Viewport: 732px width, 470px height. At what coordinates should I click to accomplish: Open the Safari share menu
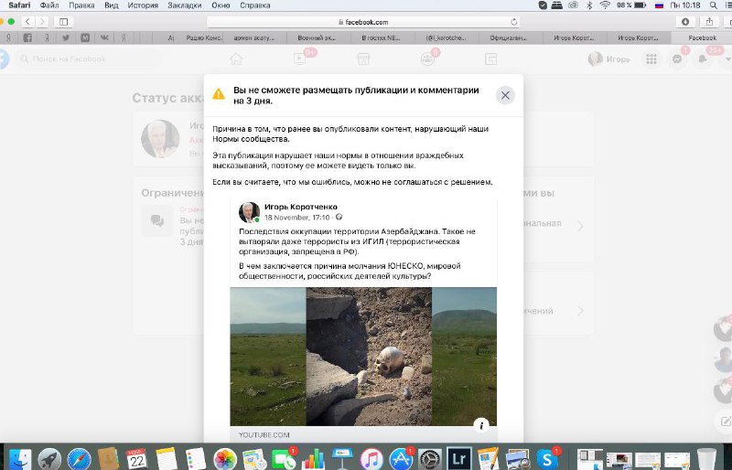pyautogui.click(x=710, y=21)
